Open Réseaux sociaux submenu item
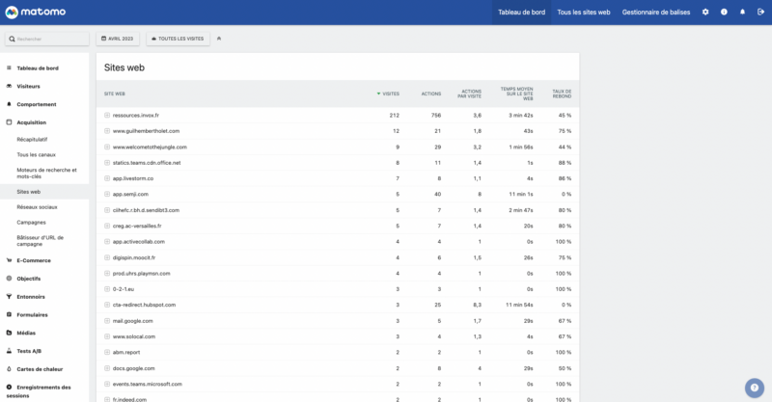This screenshot has width=772, height=402. [37, 207]
